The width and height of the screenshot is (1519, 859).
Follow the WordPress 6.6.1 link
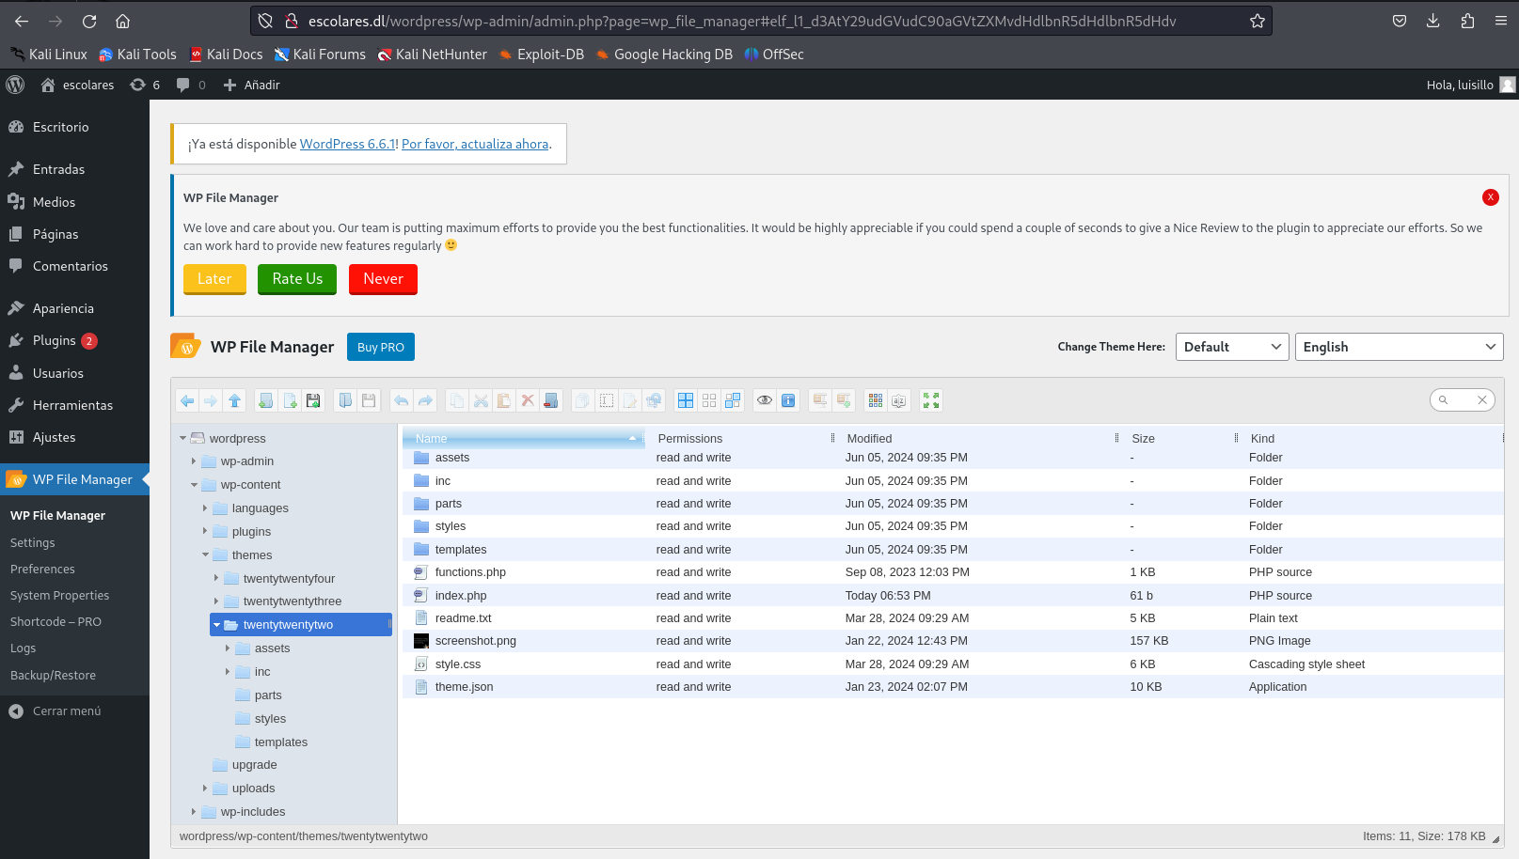(x=348, y=144)
